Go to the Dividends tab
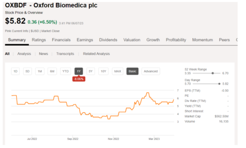Screen dimensions: 246x148 (x=108, y=40)
